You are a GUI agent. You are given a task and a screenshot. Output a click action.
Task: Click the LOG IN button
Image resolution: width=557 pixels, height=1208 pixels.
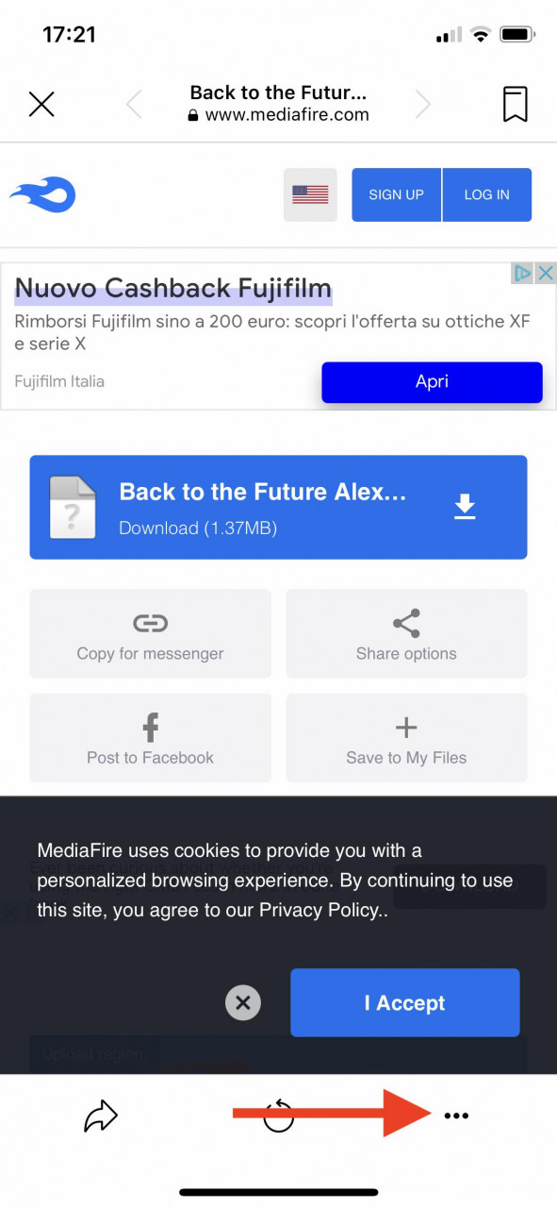tap(487, 194)
